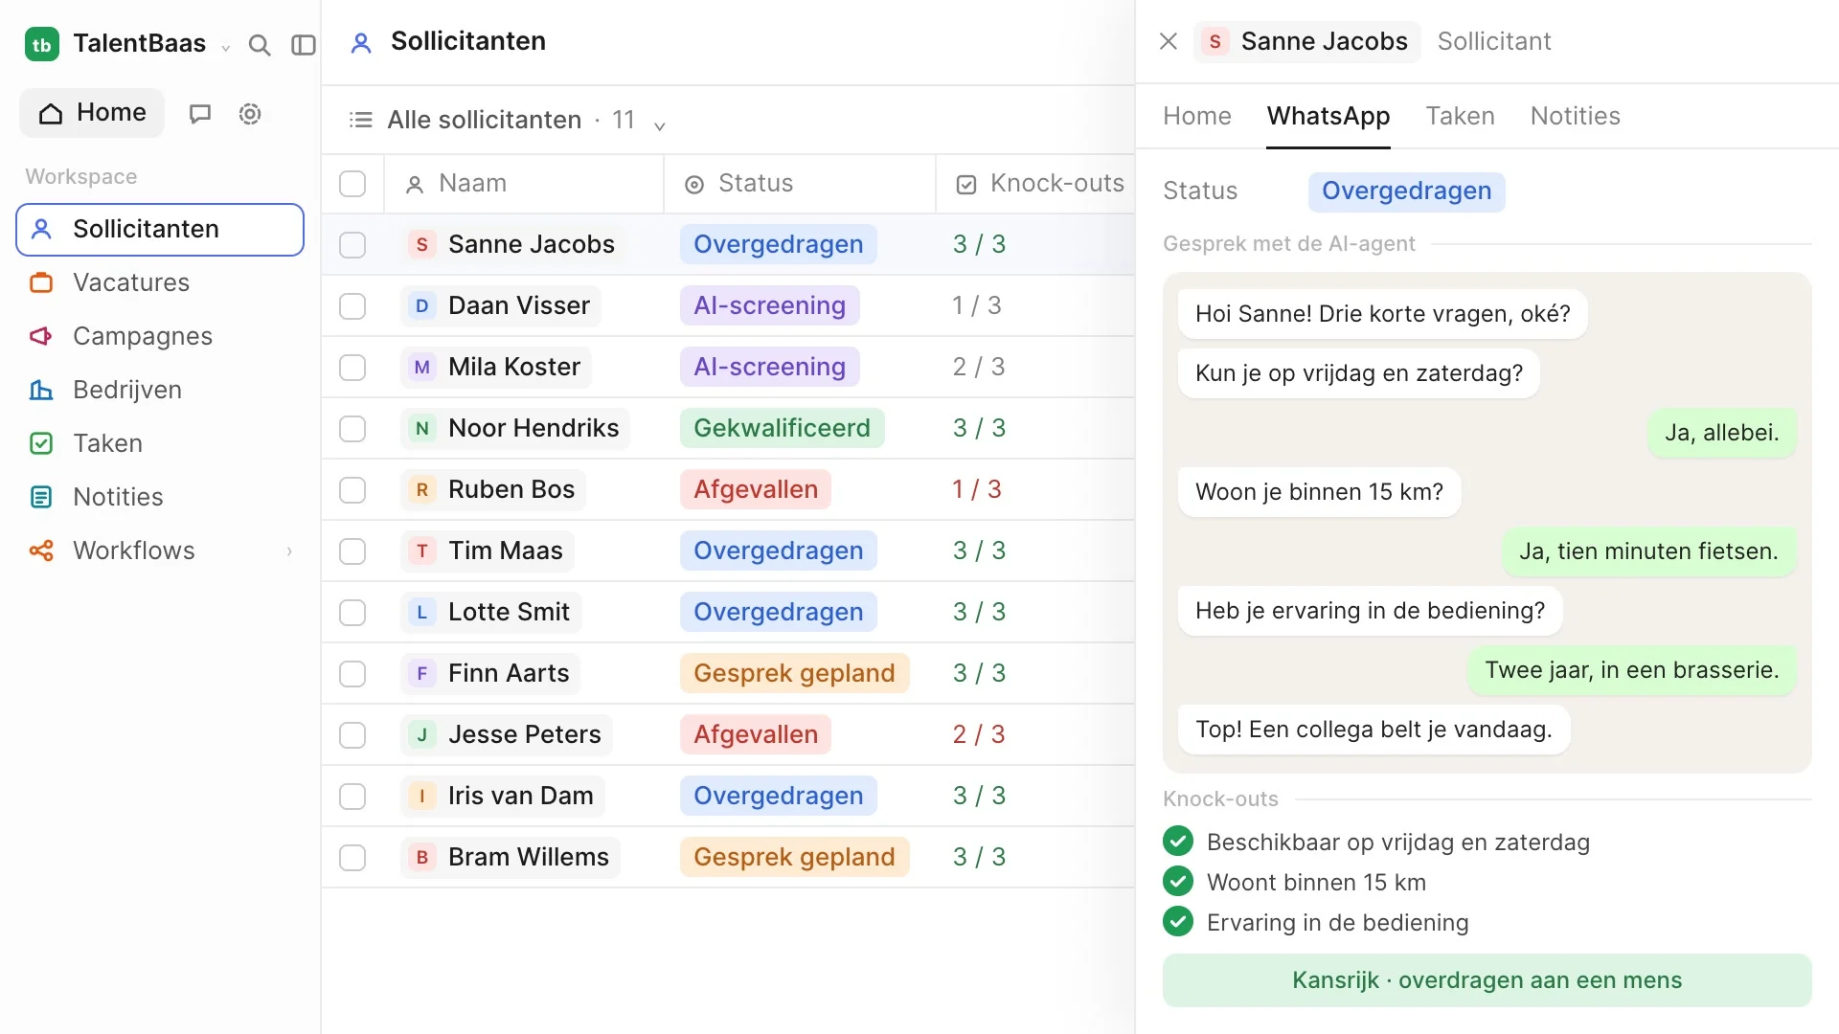
Task: Collapse sidebar with panel toggle icon
Action: (x=304, y=45)
